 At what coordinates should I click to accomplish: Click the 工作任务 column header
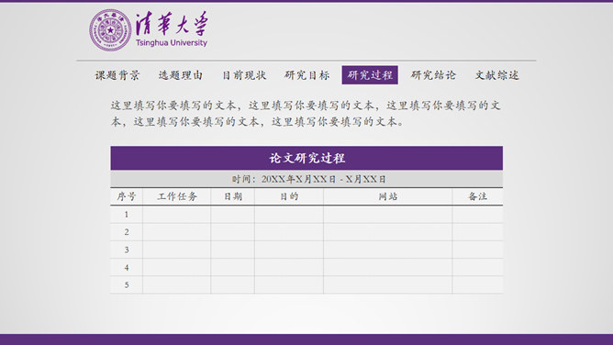(177, 196)
